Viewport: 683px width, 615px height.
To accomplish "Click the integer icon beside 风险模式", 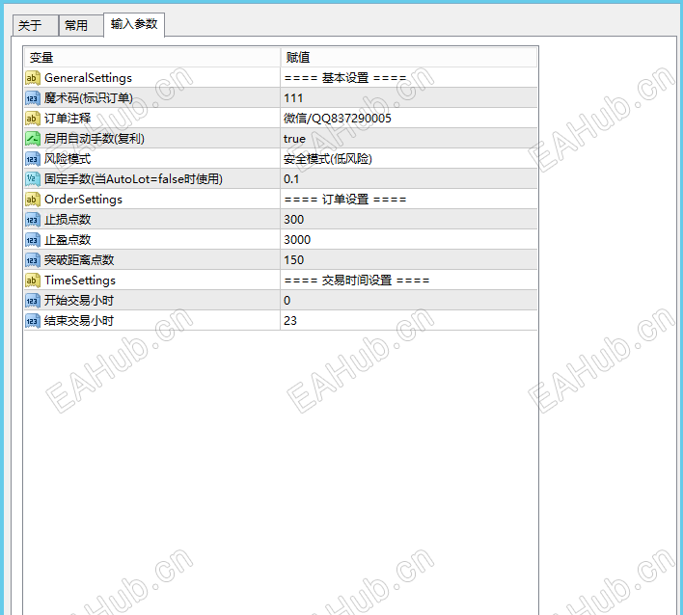I will (32, 159).
